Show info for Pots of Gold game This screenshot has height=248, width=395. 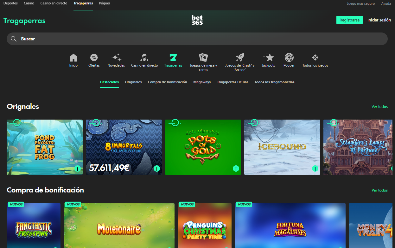[236, 169]
